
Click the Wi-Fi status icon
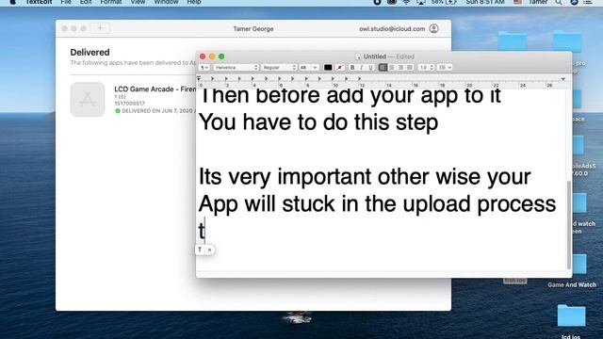(406, 2)
